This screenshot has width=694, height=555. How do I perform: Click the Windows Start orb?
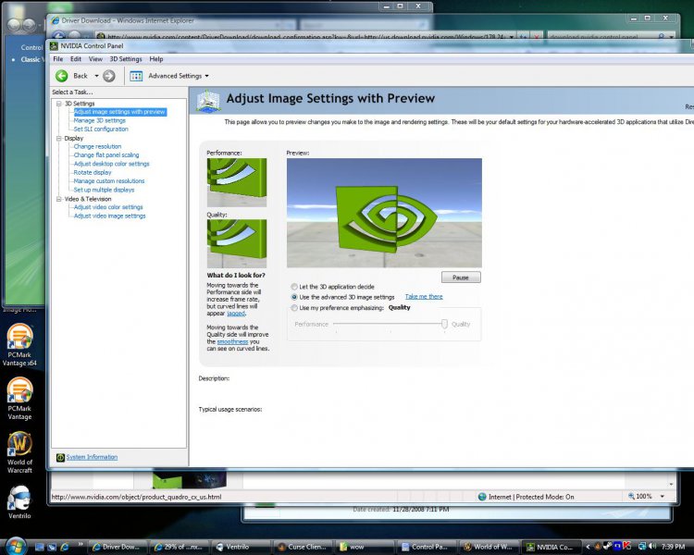(x=16, y=547)
